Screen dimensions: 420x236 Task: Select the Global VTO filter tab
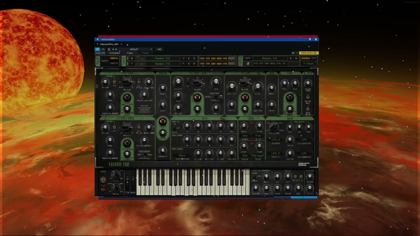[x=256, y=64]
